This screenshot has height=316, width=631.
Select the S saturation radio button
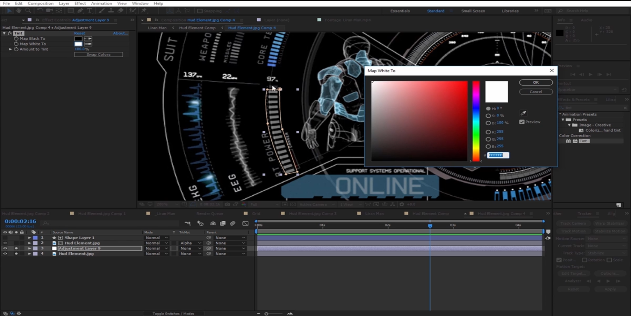click(488, 116)
